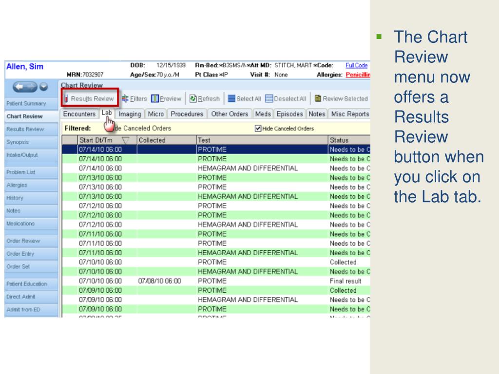Select 07/14/10 HEMAGRAM AND DIFFERENTIAL row
This screenshot has width=499, height=374.
(216, 168)
